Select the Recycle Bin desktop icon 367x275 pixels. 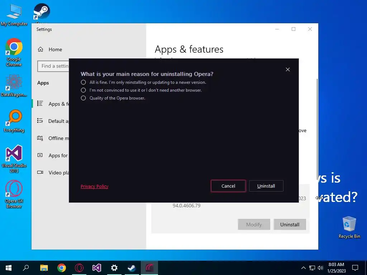pos(349,227)
